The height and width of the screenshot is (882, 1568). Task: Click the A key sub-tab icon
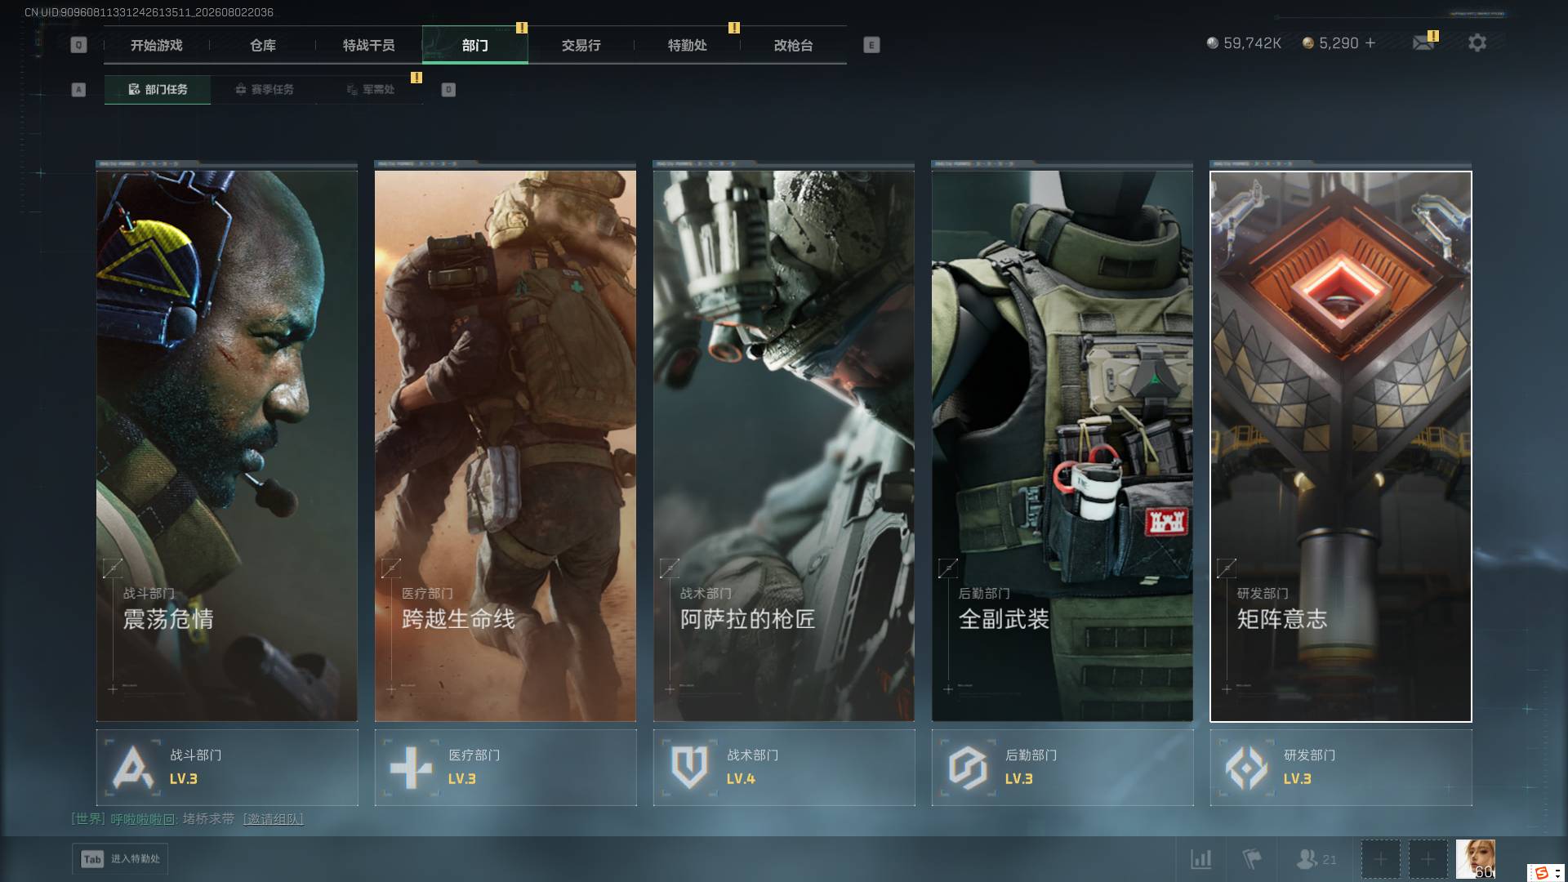pyautogui.click(x=78, y=90)
